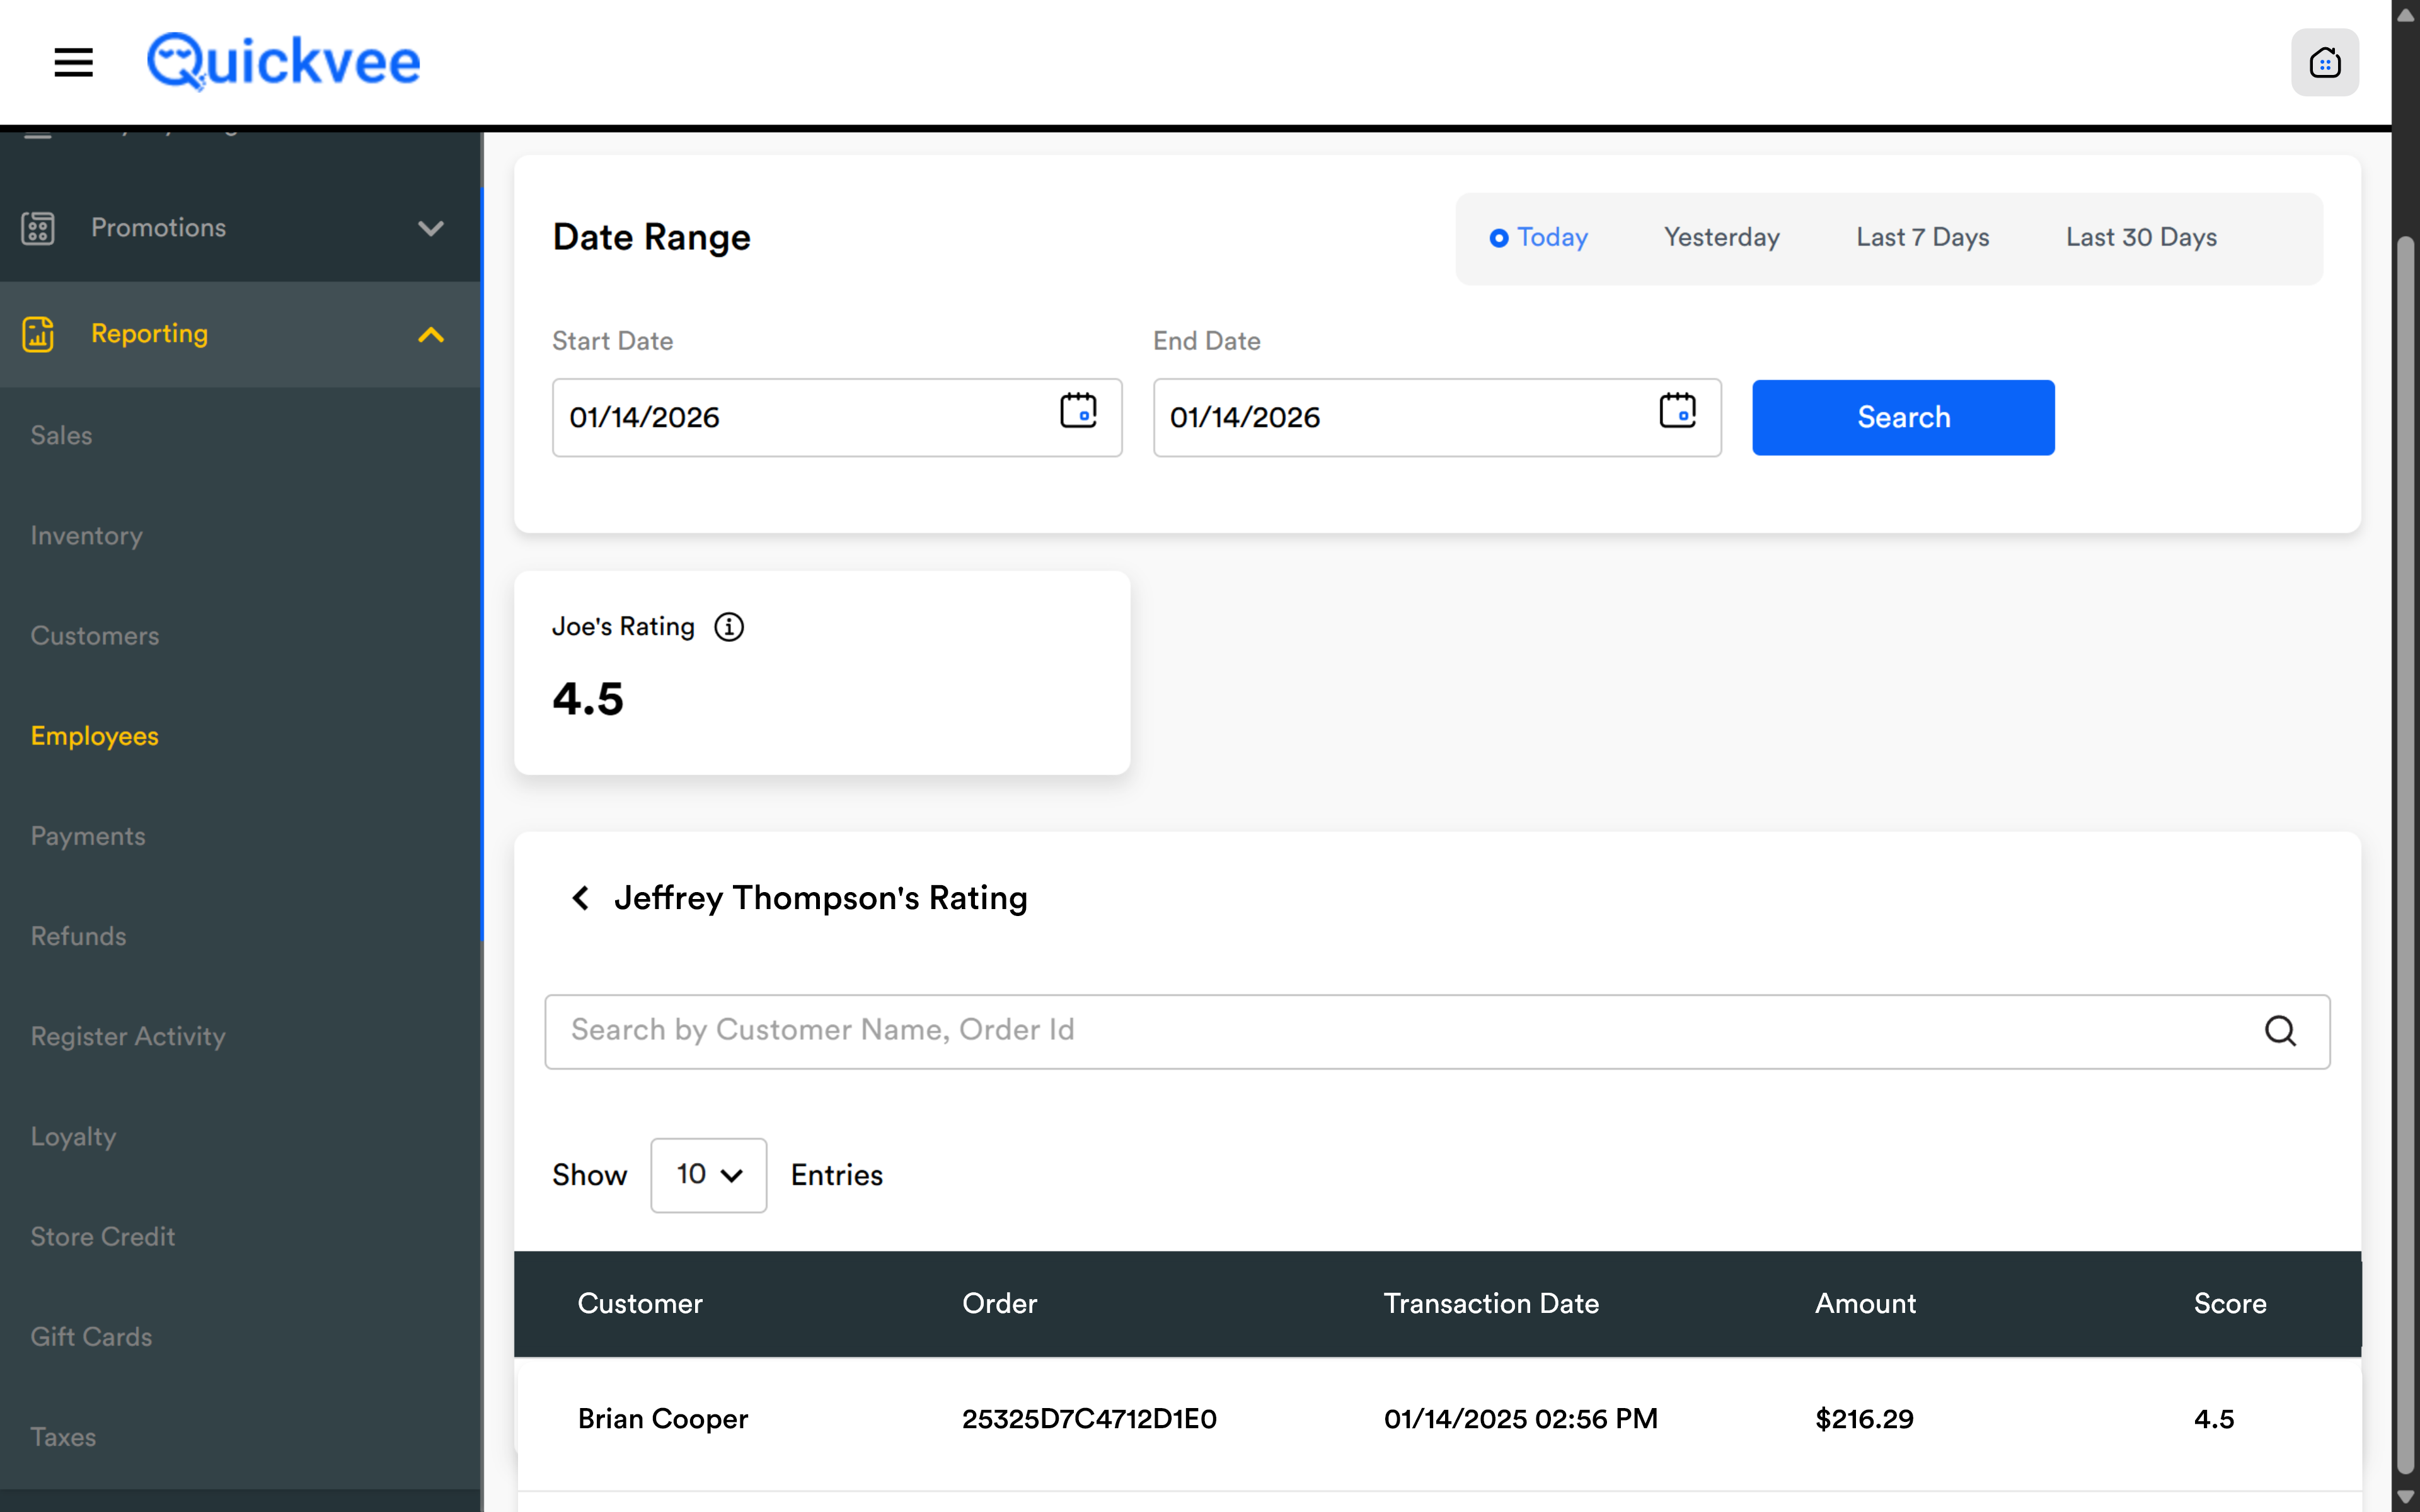Viewport: 2420px width, 1512px height.
Task: Expand the Promotions menu chevron
Action: coord(430,228)
